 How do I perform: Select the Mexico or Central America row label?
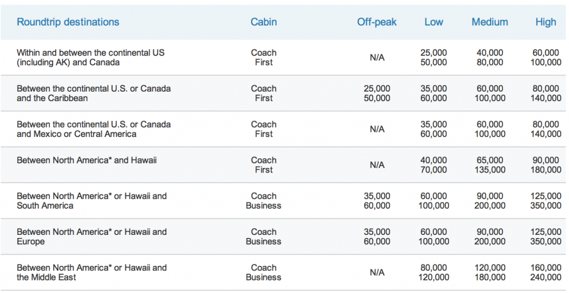(94, 129)
